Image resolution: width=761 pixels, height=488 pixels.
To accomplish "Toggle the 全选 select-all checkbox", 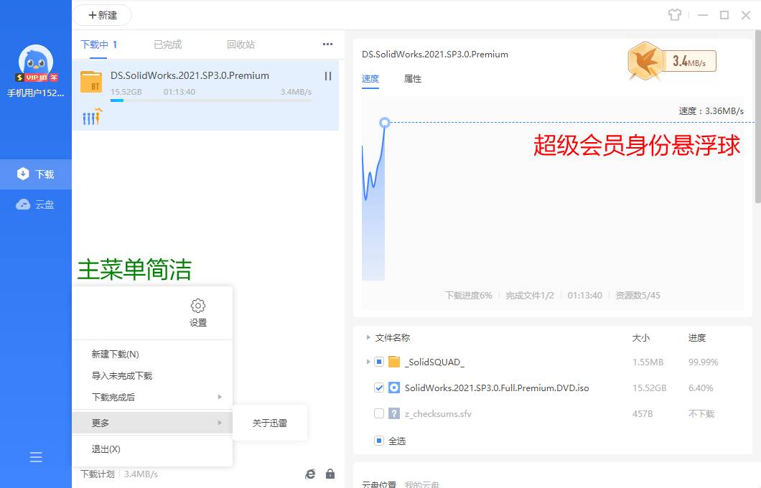I will point(378,441).
